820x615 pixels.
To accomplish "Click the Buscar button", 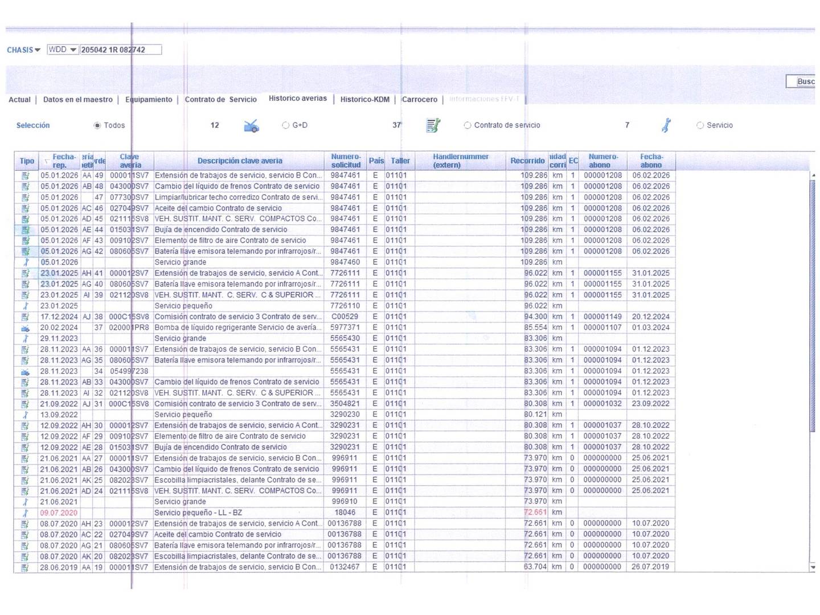I will tap(801, 81).
